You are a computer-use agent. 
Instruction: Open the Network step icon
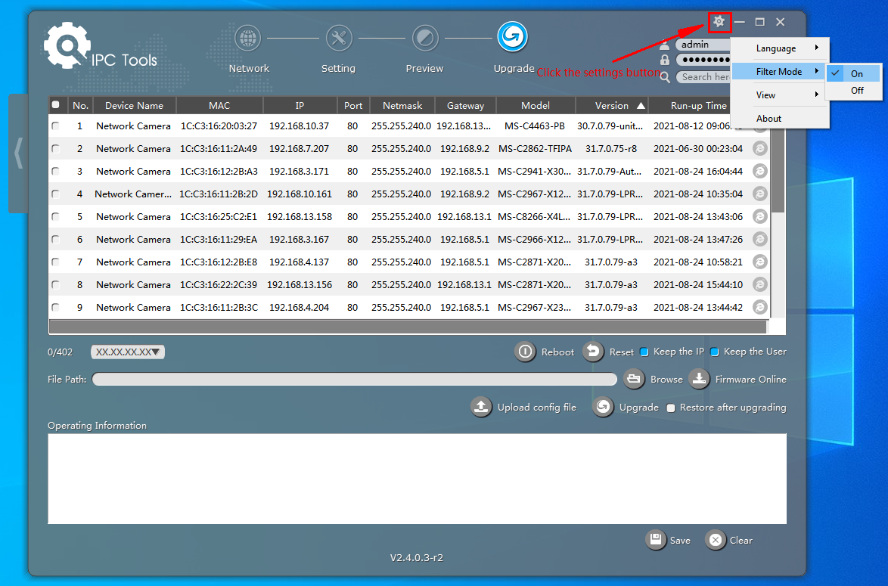pos(248,39)
